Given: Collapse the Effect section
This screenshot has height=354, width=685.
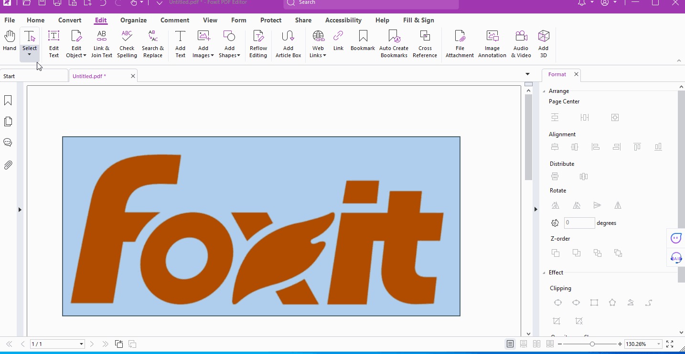Looking at the screenshot, I should [544, 273].
